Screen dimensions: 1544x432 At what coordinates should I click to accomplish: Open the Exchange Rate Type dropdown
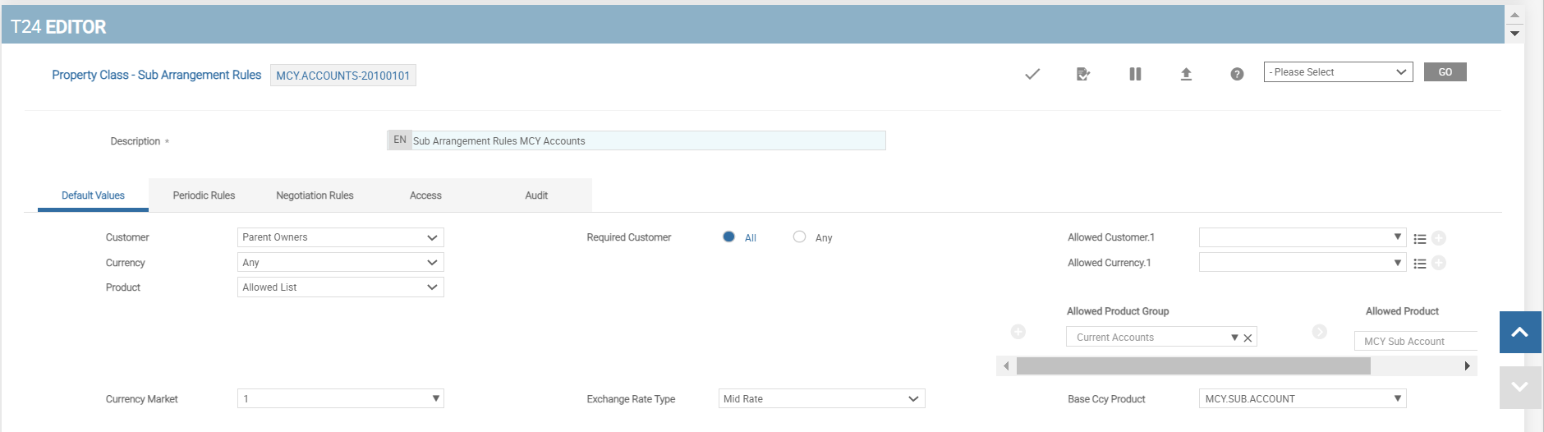pyautogui.click(x=821, y=399)
